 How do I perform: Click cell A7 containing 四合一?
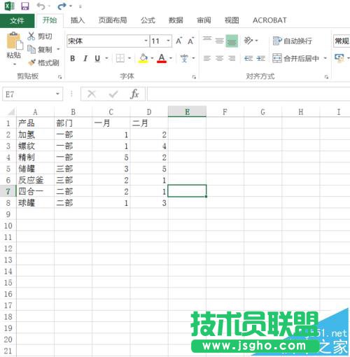click(35, 191)
